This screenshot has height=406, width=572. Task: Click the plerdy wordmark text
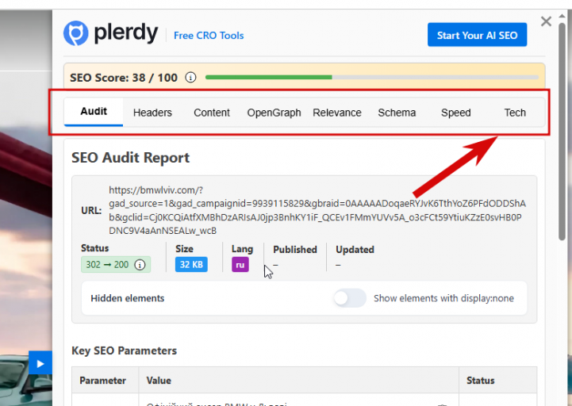pos(126,33)
